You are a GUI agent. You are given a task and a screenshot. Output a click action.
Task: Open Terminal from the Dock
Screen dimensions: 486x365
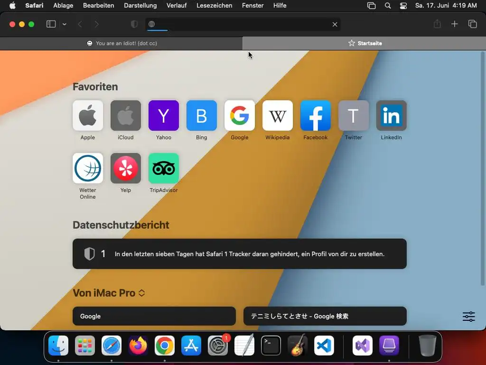click(x=271, y=346)
